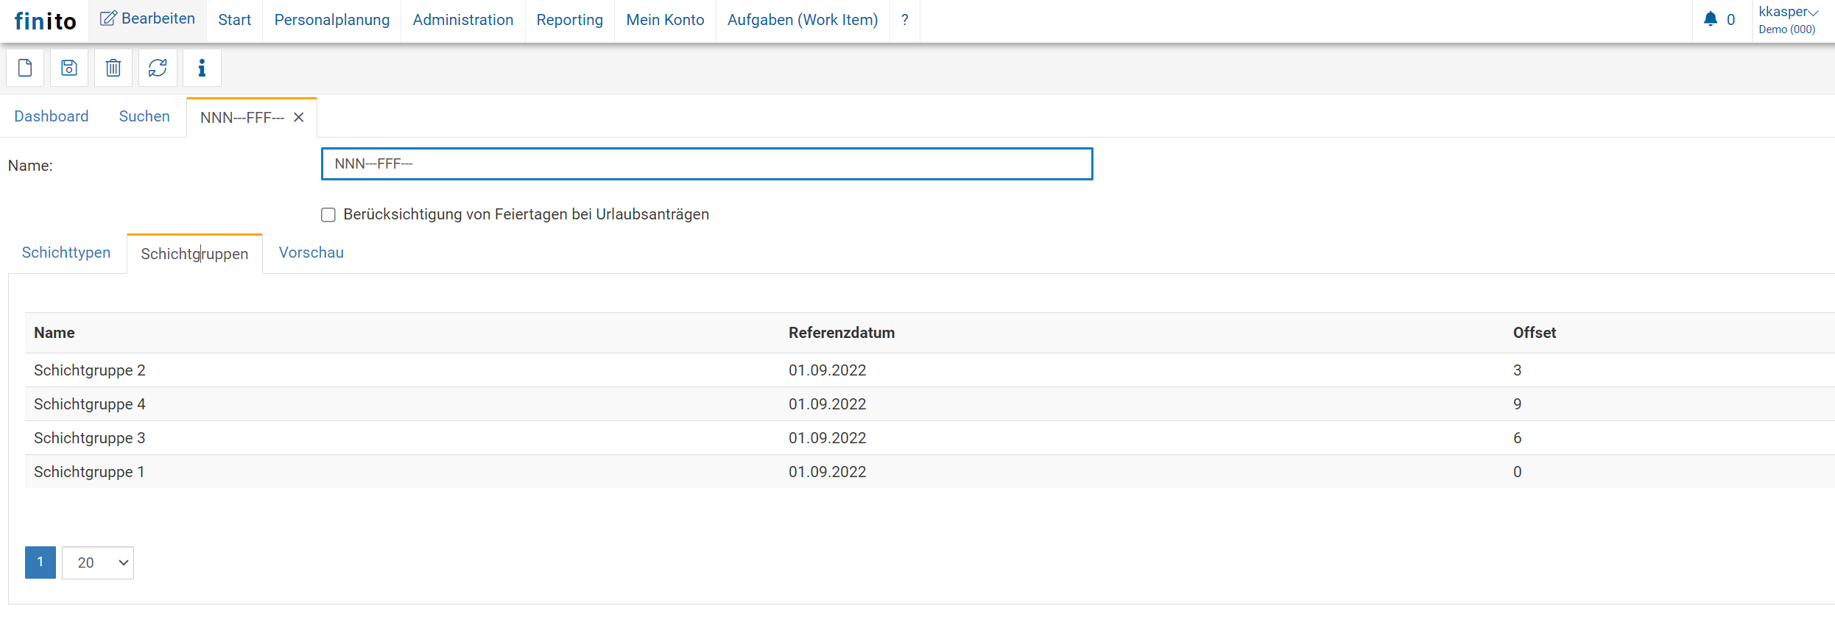1835x617 pixels.
Task: Click the refresh arrows icon
Action: coord(158,68)
